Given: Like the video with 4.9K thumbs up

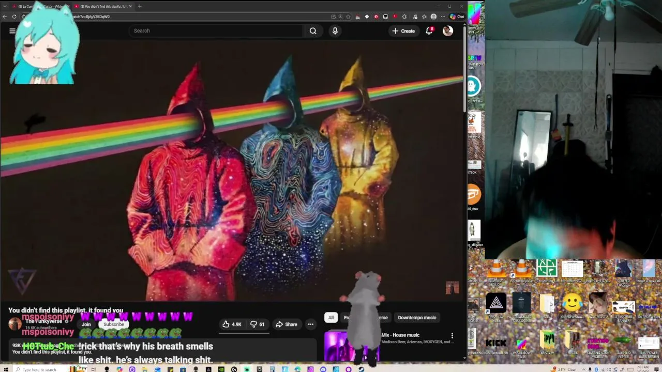Looking at the screenshot, I should 232,324.
